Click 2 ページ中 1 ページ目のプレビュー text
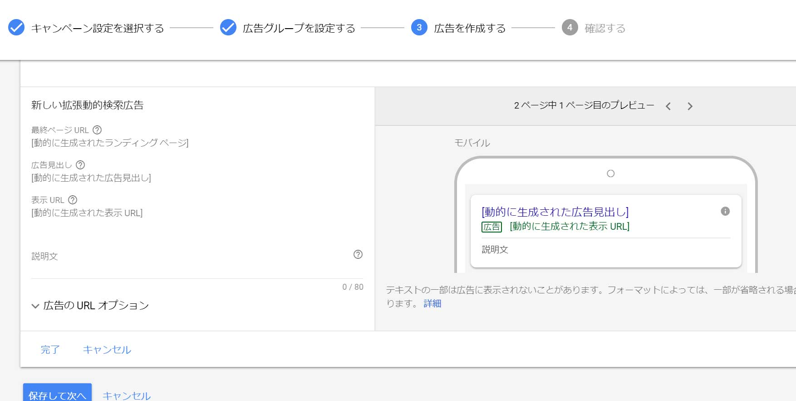The height and width of the screenshot is (401, 796). (584, 105)
